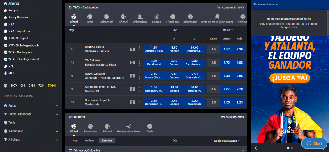Open Totales market dropdown

pos(227,30)
